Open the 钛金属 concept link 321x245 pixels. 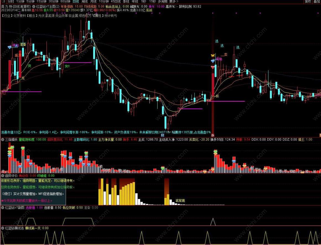point(73,16)
